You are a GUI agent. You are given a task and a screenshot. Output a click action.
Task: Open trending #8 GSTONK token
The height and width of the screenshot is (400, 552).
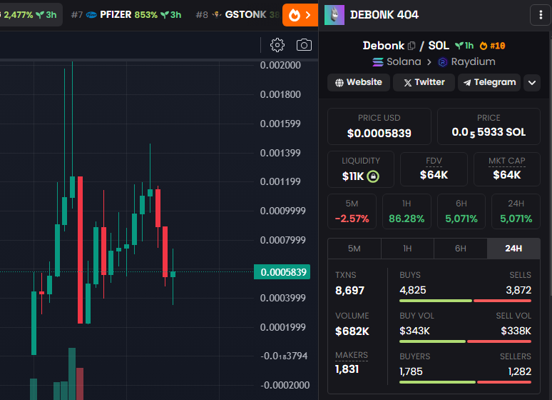(x=237, y=15)
